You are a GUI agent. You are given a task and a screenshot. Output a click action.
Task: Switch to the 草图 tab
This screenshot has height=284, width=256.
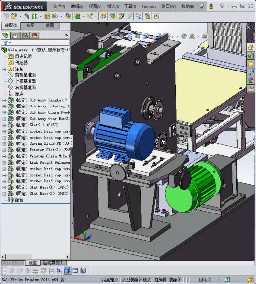(x=50, y=25)
